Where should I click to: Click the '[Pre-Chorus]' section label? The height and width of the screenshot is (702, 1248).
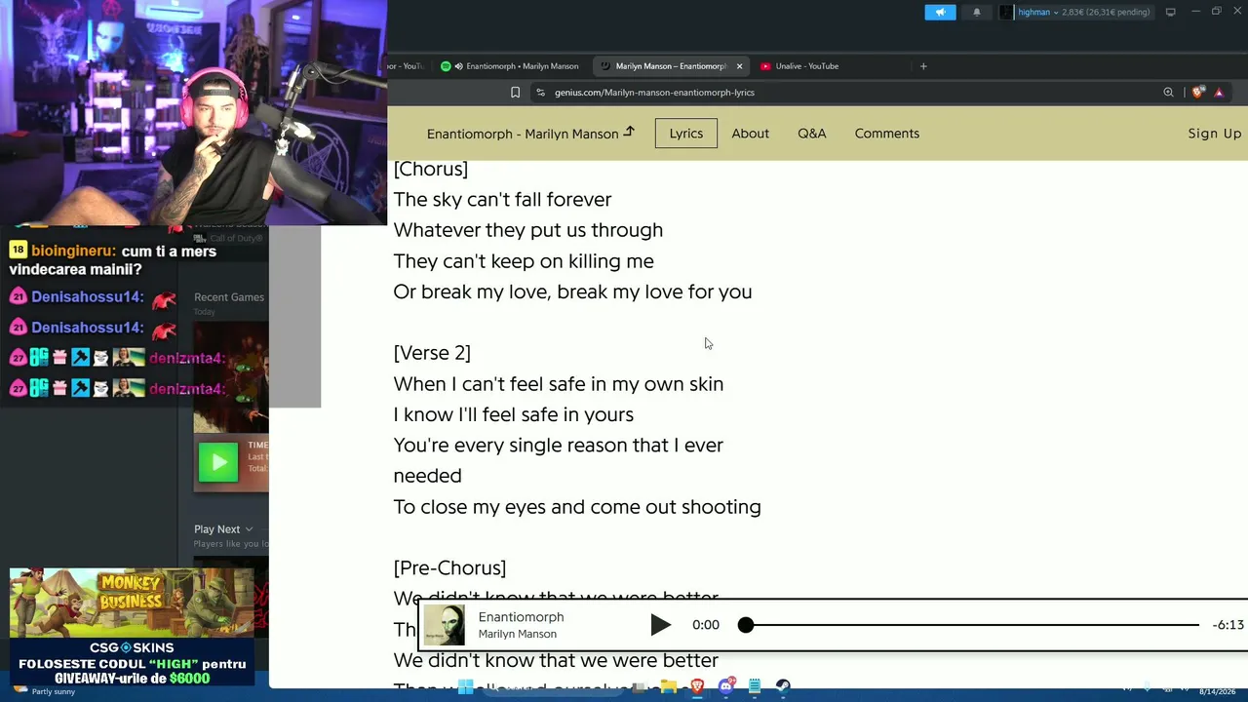(x=449, y=568)
